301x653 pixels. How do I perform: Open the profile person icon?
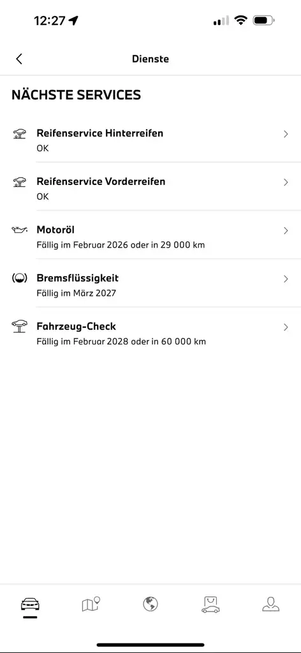270,604
